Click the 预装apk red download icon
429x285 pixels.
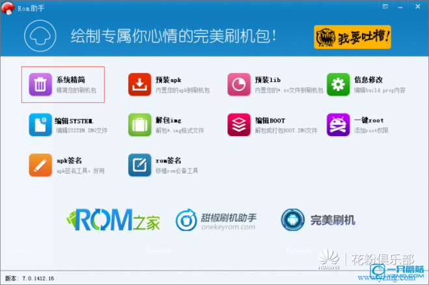tap(139, 84)
